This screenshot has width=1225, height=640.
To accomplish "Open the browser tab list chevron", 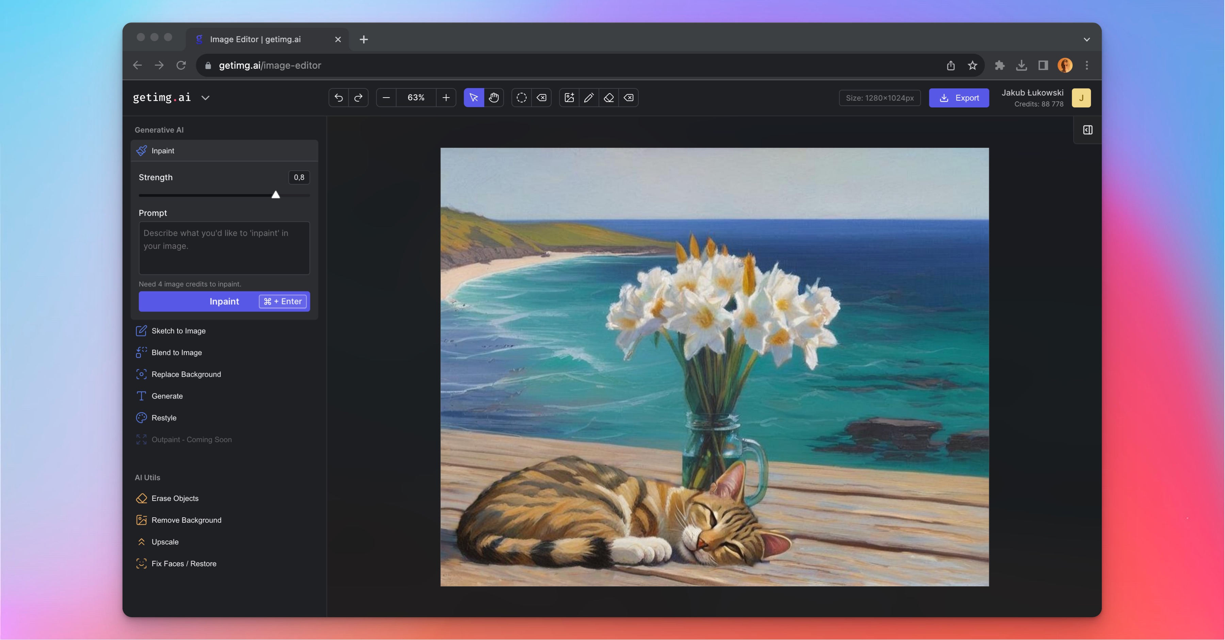I will [1086, 39].
